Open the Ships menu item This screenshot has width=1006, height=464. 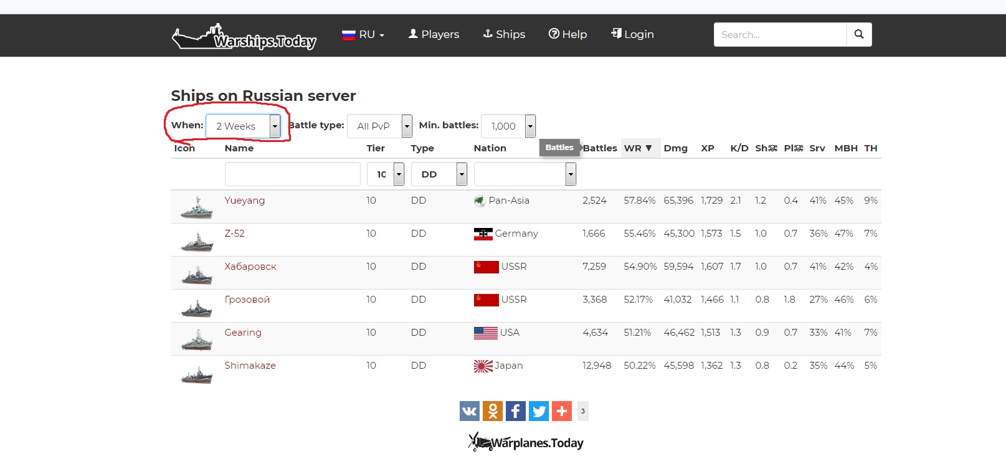tap(504, 35)
